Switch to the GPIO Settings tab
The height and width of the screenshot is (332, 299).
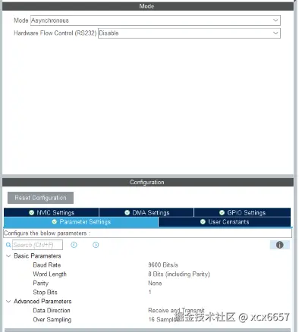click(x=242, y=212)
